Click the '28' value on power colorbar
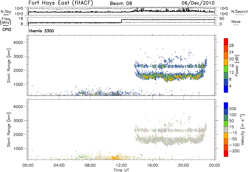Screen dimensions: 248x172 [231, 45]
